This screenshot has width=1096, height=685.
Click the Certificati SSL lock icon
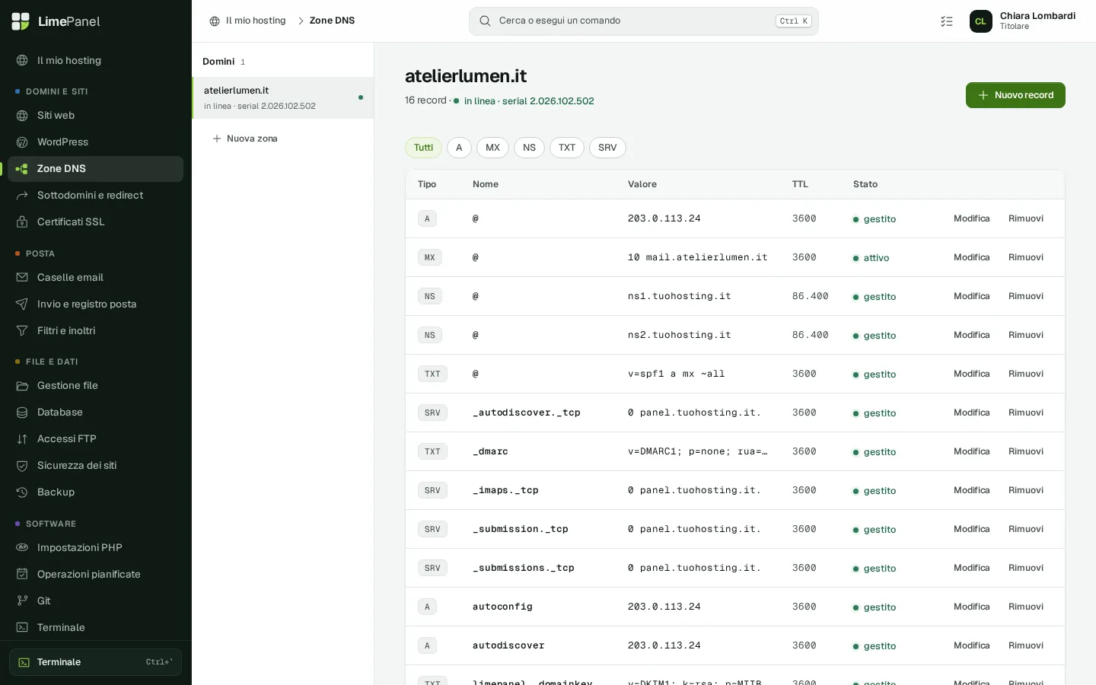(x=22, y=222)
